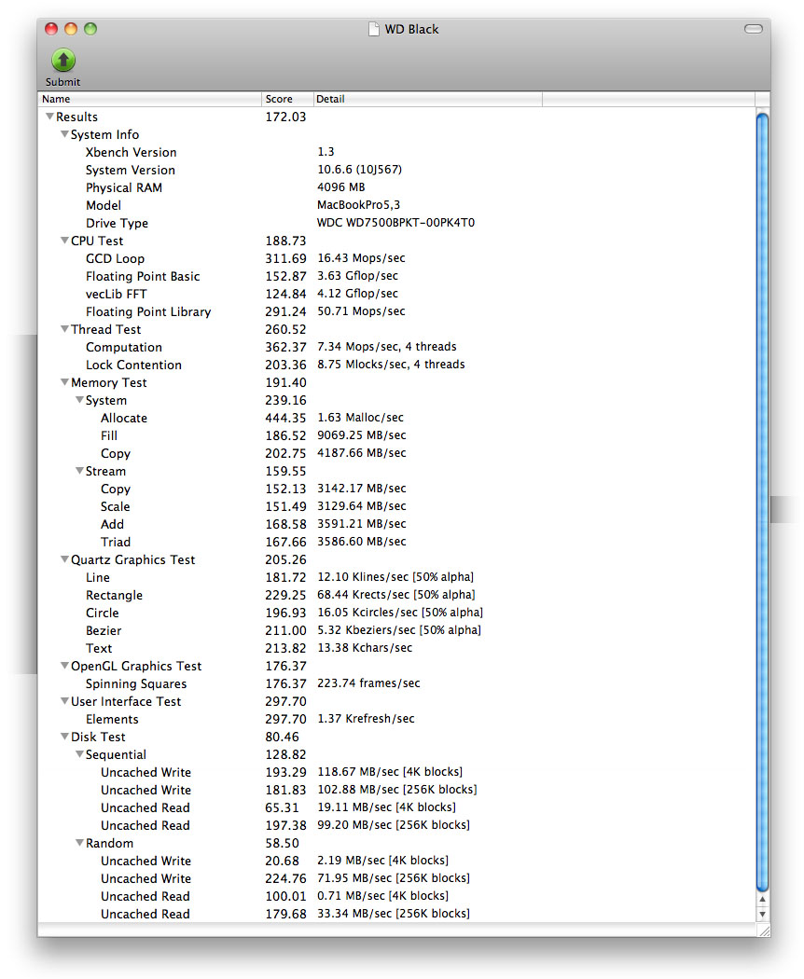
Task: Collapse the User Interface Test section
Action: pyautogui.click(x=64, y=701)
